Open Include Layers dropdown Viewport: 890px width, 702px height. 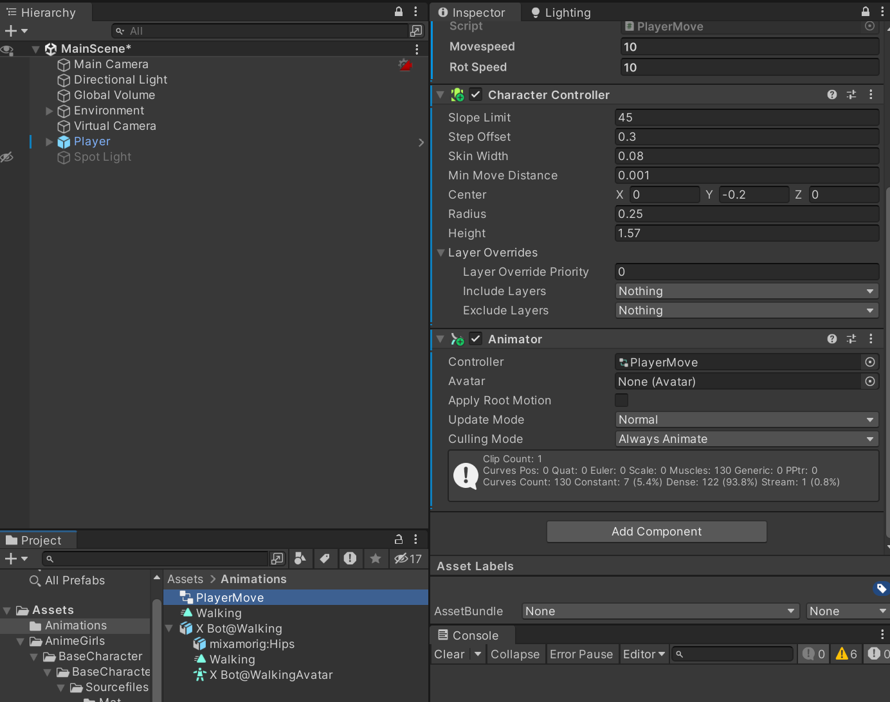click(747, 291)
